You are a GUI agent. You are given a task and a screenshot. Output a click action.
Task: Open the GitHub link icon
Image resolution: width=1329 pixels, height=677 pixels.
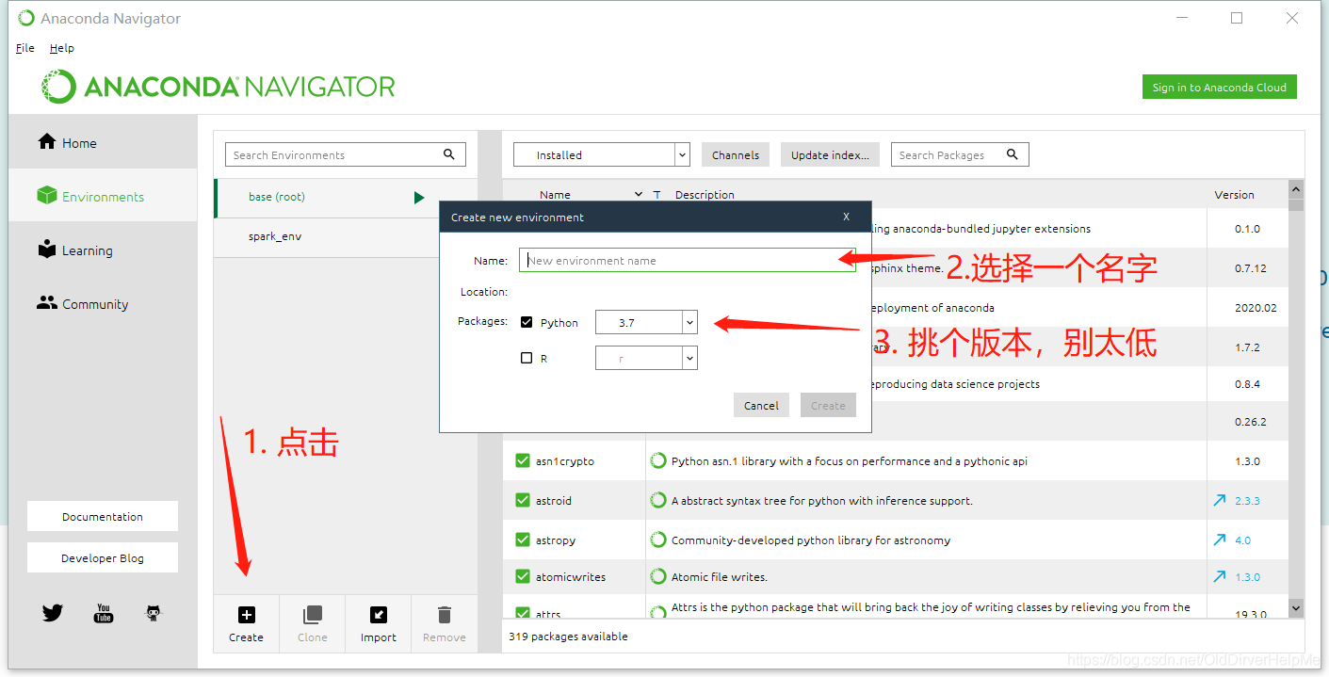pos(153,613)
